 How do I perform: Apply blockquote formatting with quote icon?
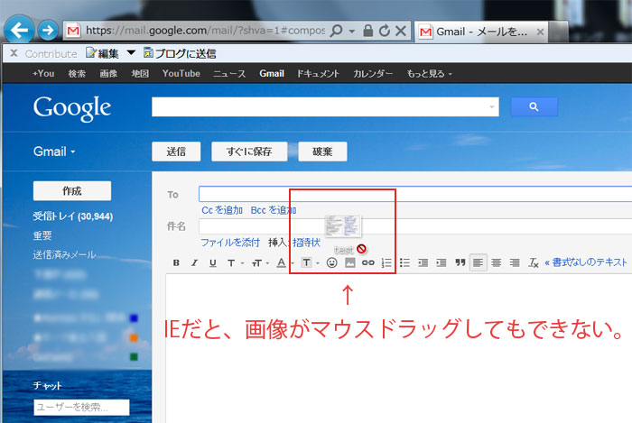point(460,262)
